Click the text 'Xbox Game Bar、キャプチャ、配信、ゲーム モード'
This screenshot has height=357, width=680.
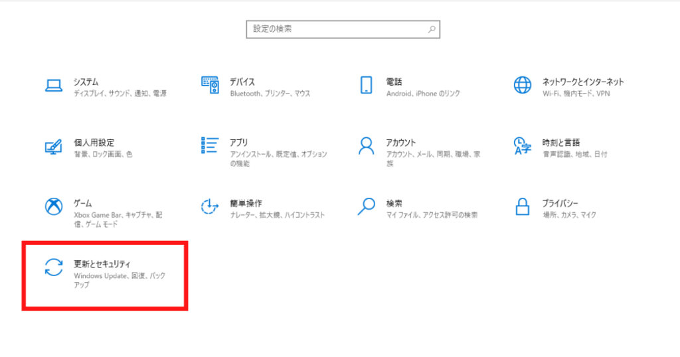(x=118, y=219)
